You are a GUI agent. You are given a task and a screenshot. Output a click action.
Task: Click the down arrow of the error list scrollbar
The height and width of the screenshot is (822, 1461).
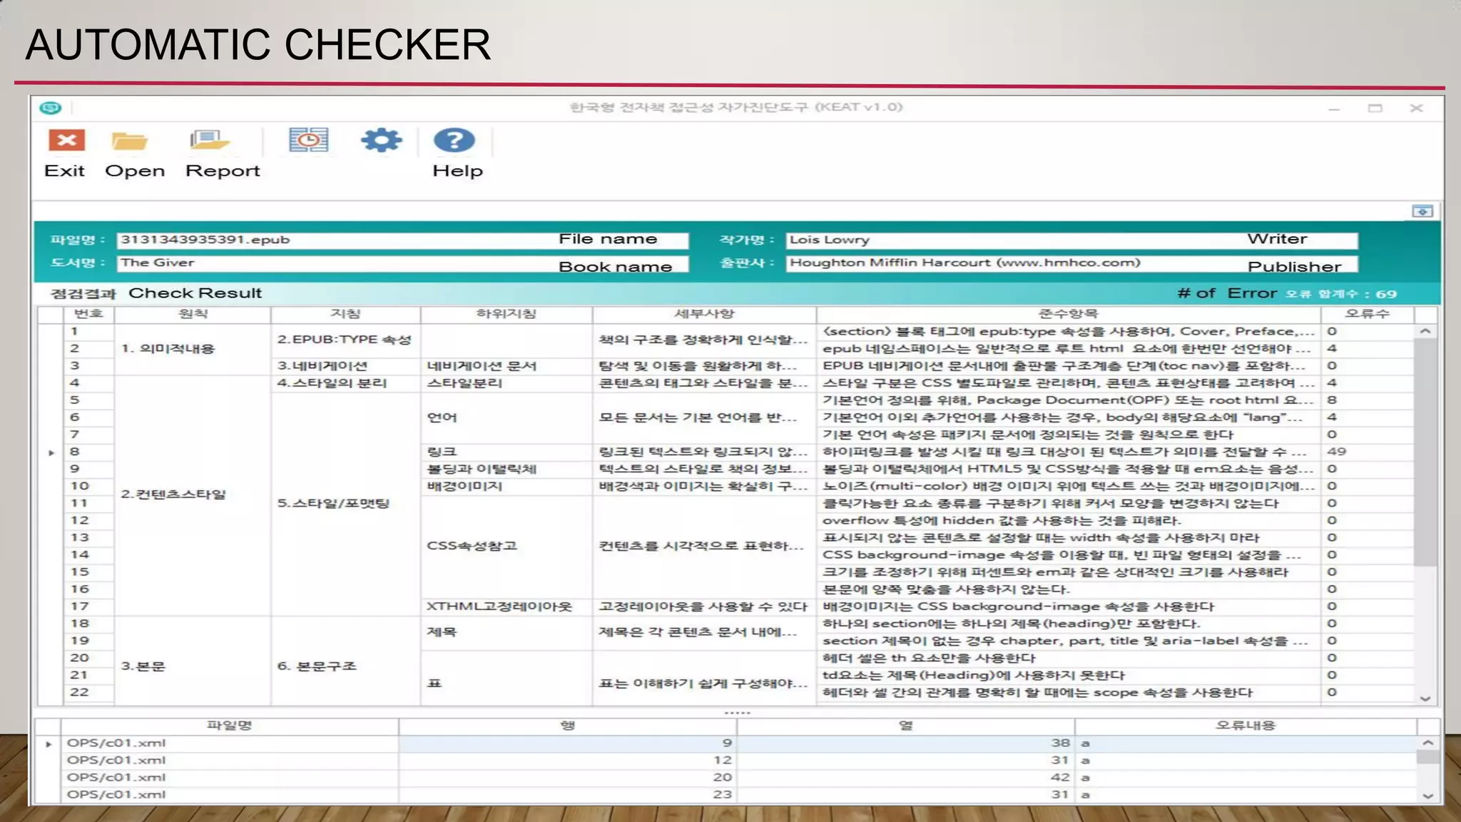(1427, 796)
